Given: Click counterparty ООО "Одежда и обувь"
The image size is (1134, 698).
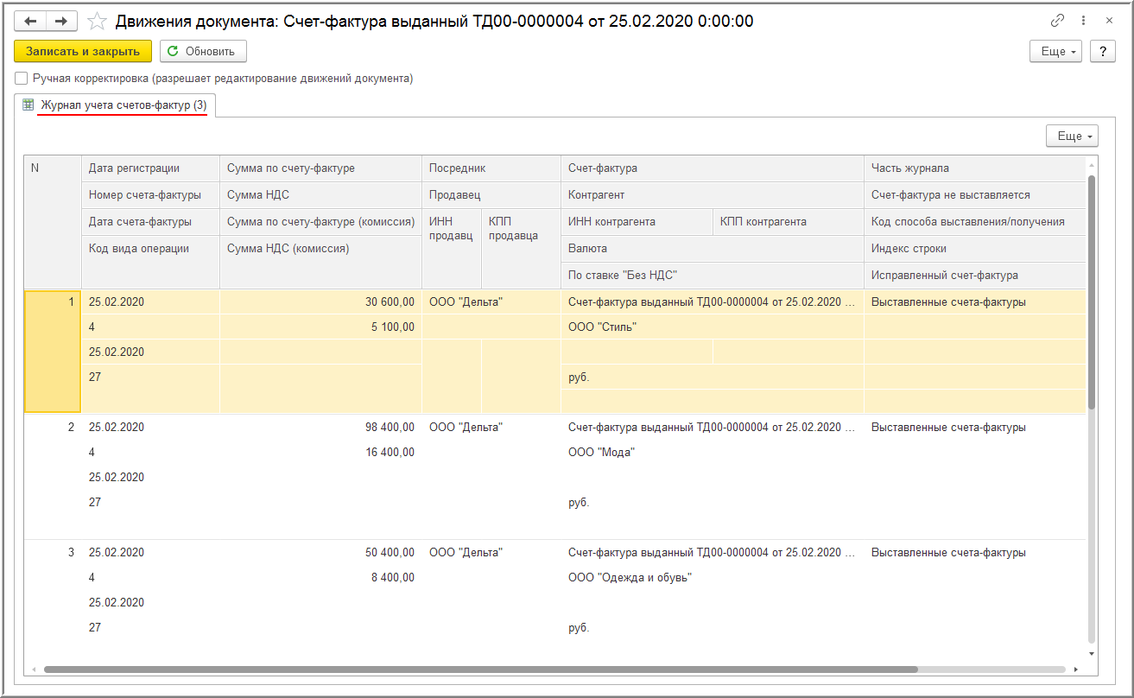Looking at the screenshot, I should (630, 578).
